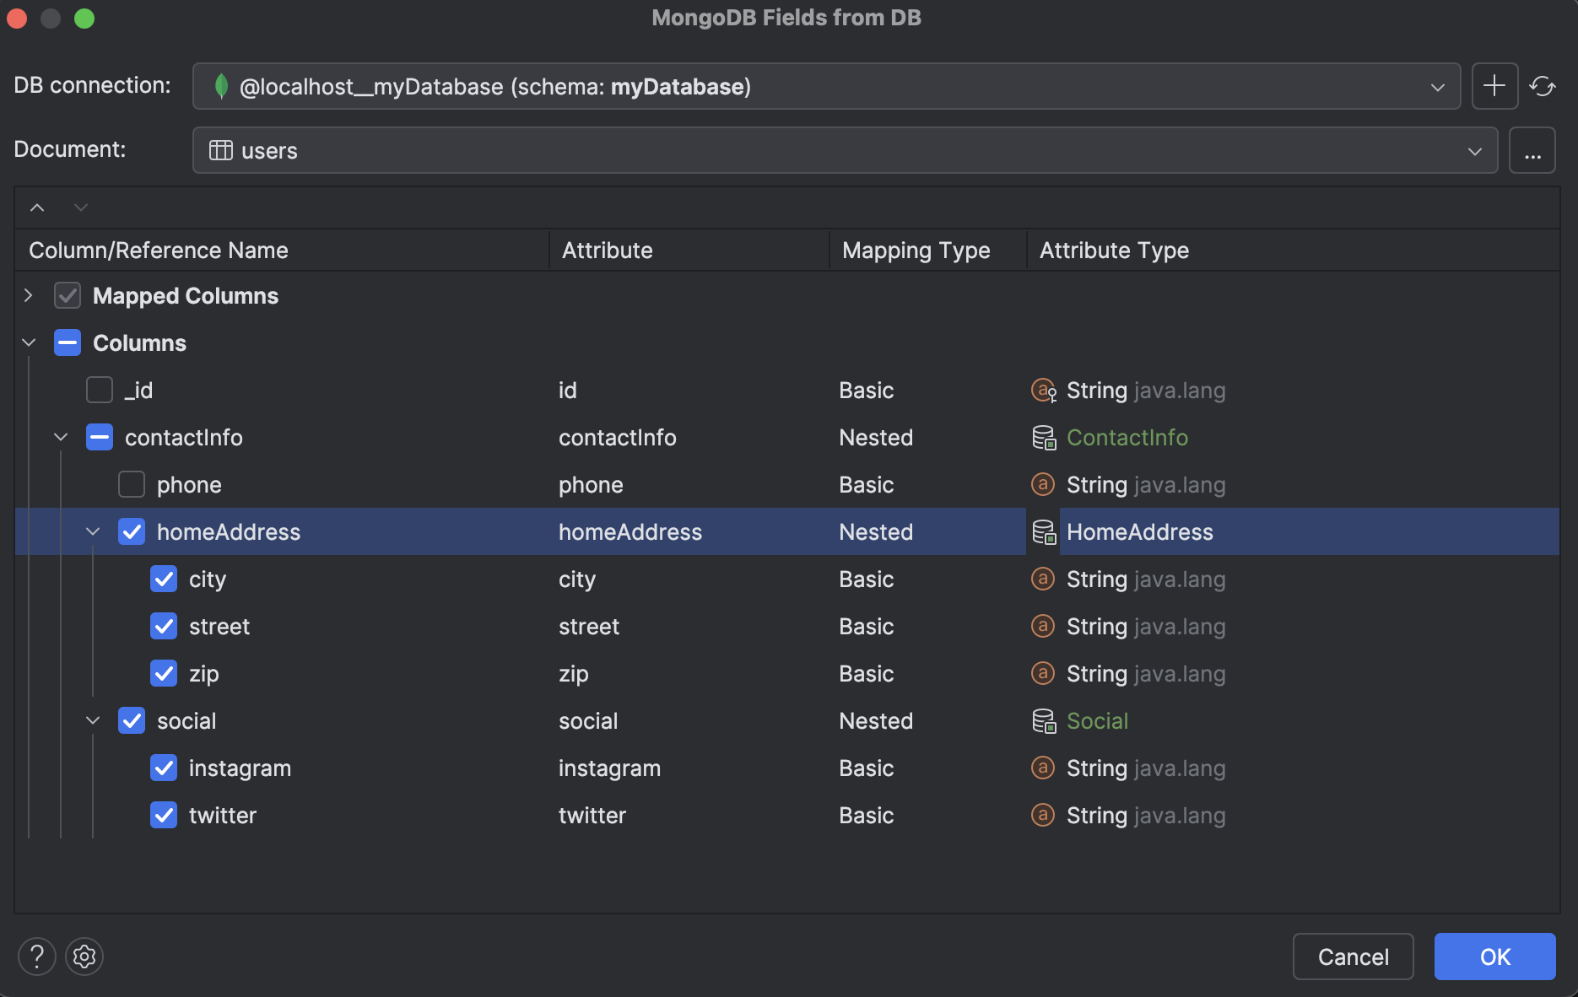Add a new DB connection with the plus icon

tap(1494, 85)
